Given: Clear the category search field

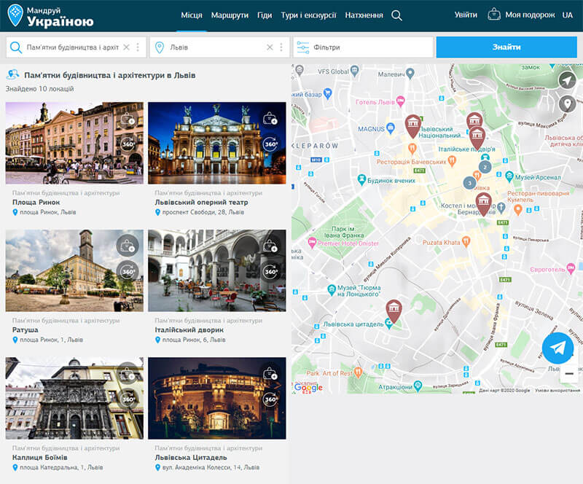Looking at the screenshot, I should [x=126, y=47].
